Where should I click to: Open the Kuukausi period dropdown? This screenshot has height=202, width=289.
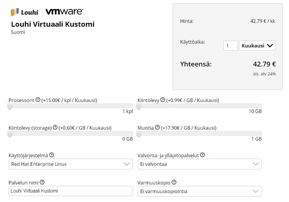point(257,46)
